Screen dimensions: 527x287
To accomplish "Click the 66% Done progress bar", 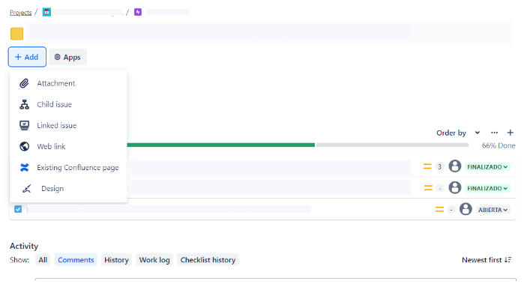I will pos(298,145).
